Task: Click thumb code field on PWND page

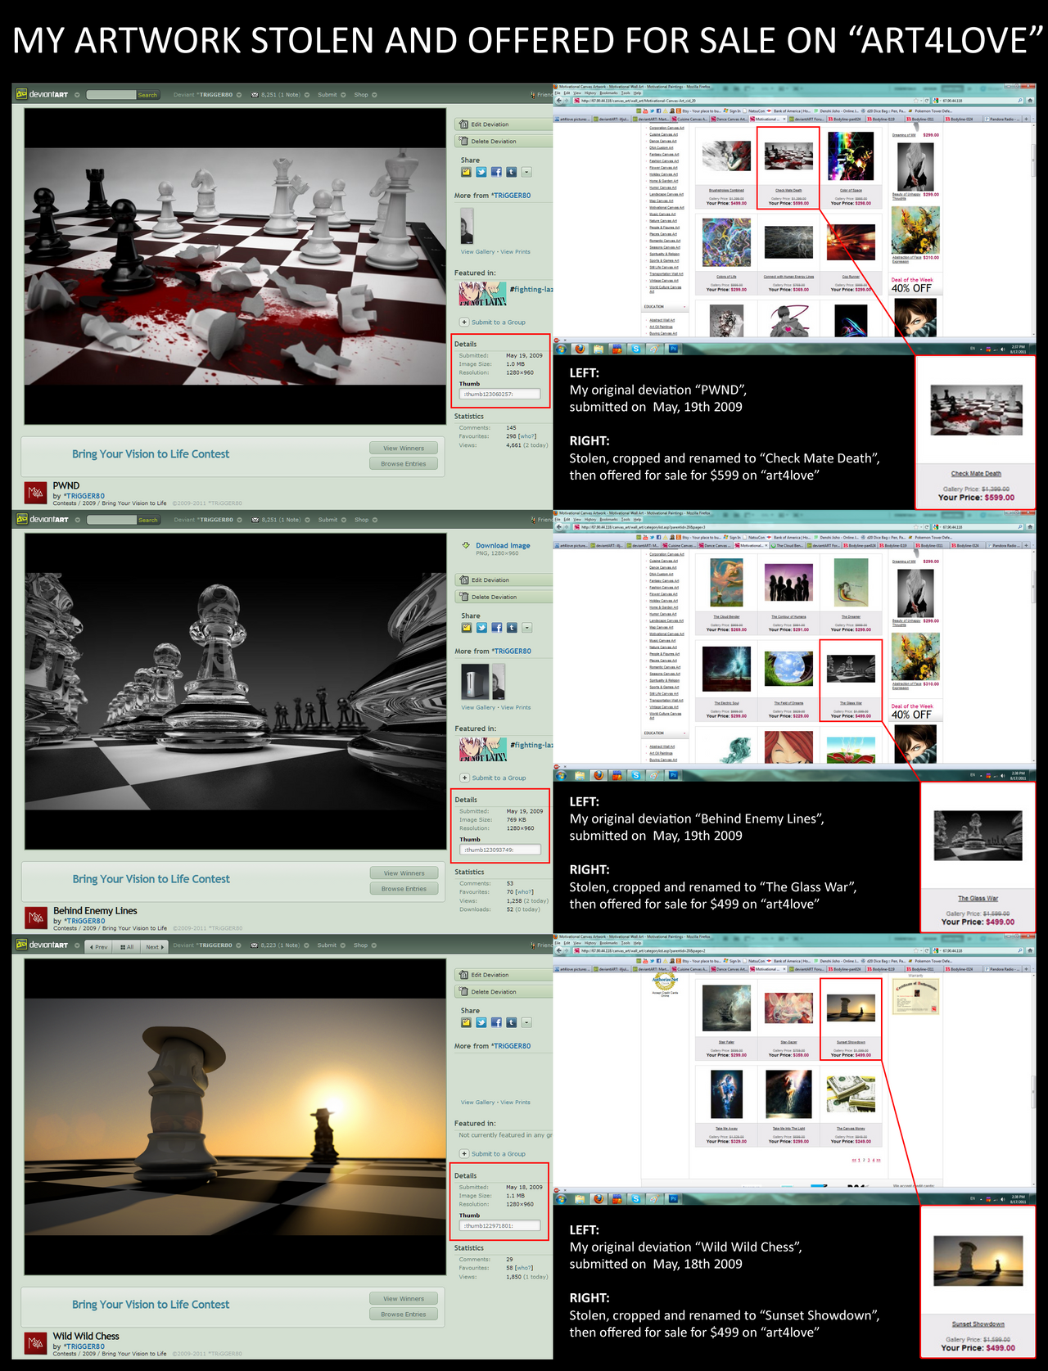Action: (x=499, y=394)
